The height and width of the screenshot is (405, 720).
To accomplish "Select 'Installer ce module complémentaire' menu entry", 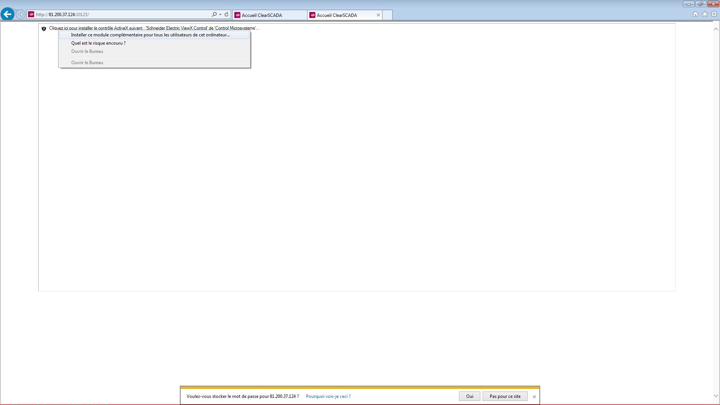I will point(150,35).
